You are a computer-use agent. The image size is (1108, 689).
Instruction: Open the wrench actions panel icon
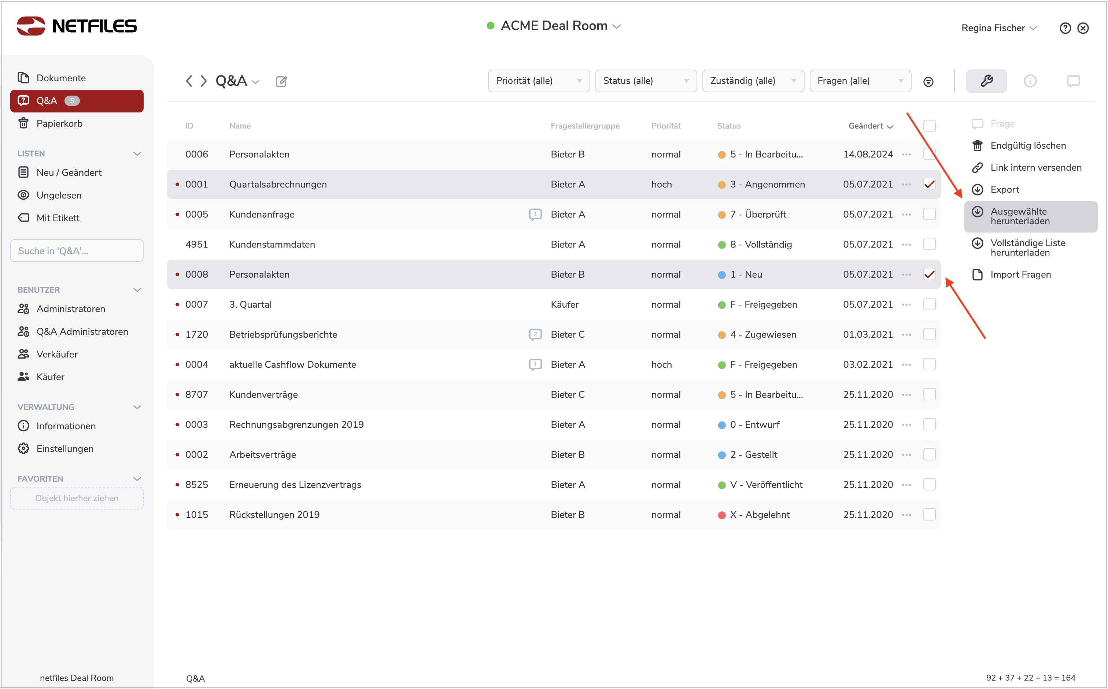(x=986, y=81)
